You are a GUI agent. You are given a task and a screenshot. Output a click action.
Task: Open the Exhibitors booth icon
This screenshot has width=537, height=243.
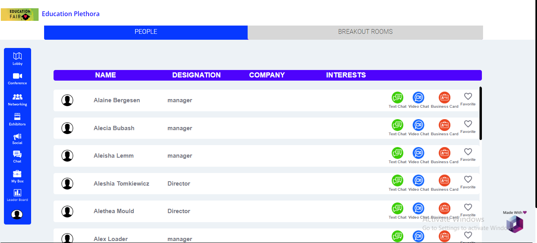(x=17, y=117)
